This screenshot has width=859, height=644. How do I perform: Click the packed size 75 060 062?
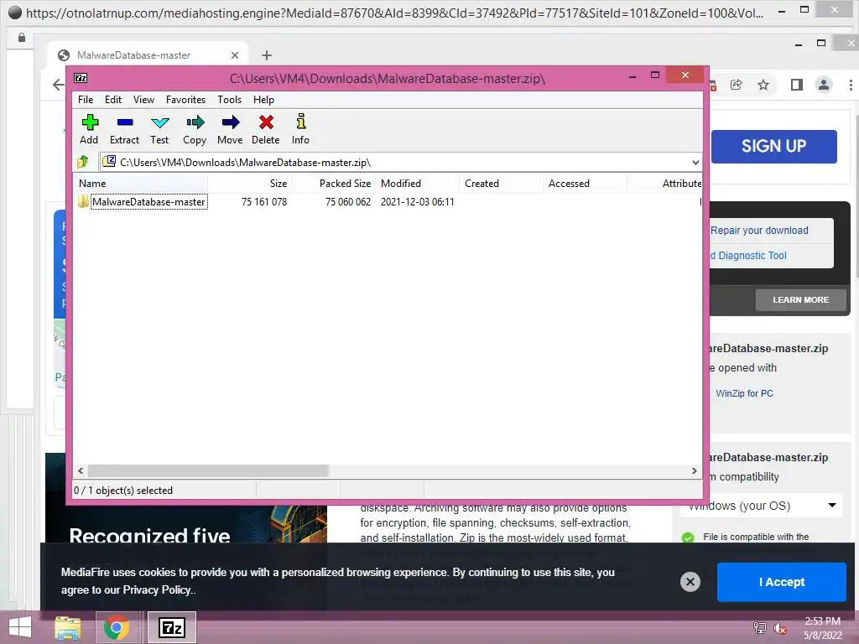point(348,201)
